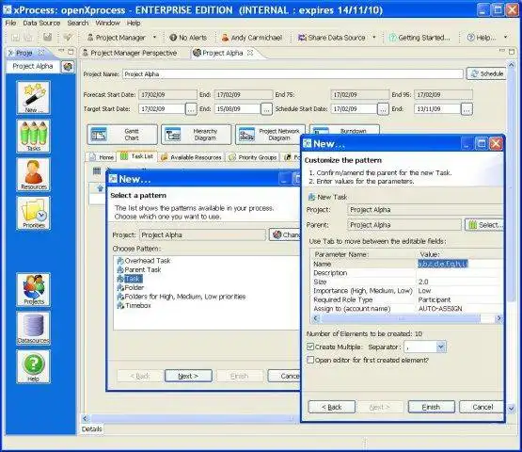Select the Folder pattern
This screenshot has height=452, width=522.
pos(131,287)
